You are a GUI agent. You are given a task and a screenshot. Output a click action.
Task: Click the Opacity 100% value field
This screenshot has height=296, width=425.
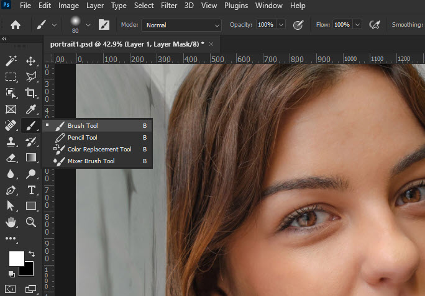click(266, 25)
